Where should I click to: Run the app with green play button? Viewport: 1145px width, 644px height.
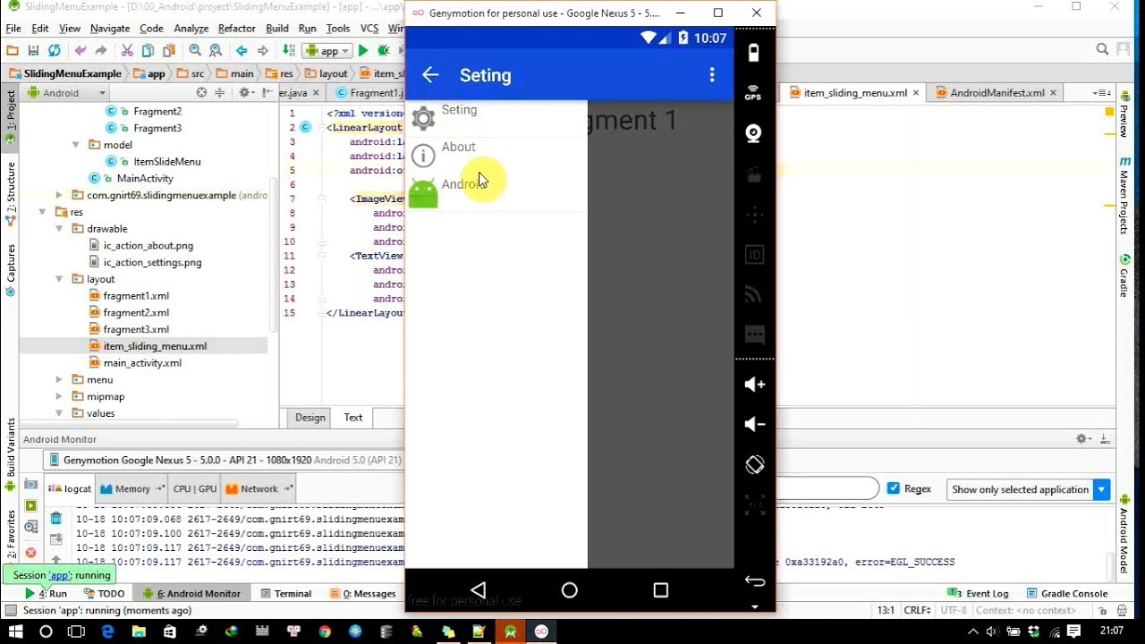click(x=363, y=51)
